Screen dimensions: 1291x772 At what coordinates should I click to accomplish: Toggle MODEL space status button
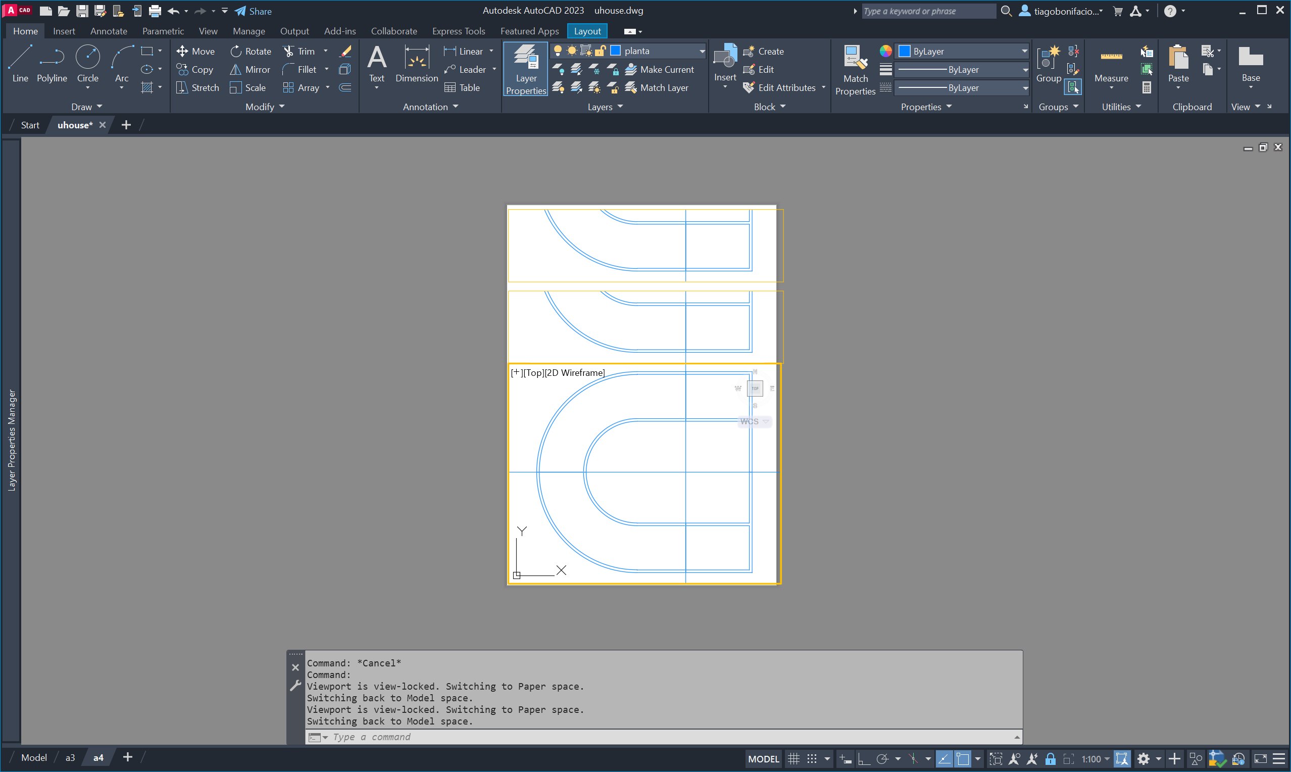click(x=763, y=759)
